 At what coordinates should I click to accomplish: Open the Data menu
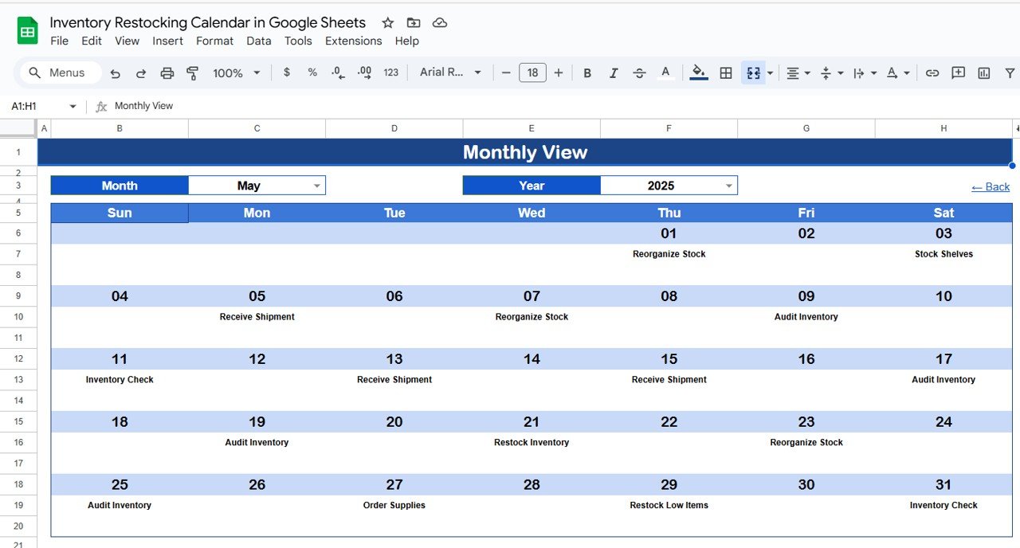click(x=258, y=41)
